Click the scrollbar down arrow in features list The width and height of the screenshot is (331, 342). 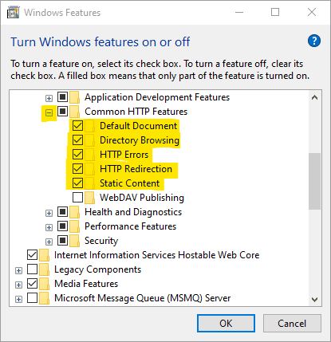pos(315,300)
